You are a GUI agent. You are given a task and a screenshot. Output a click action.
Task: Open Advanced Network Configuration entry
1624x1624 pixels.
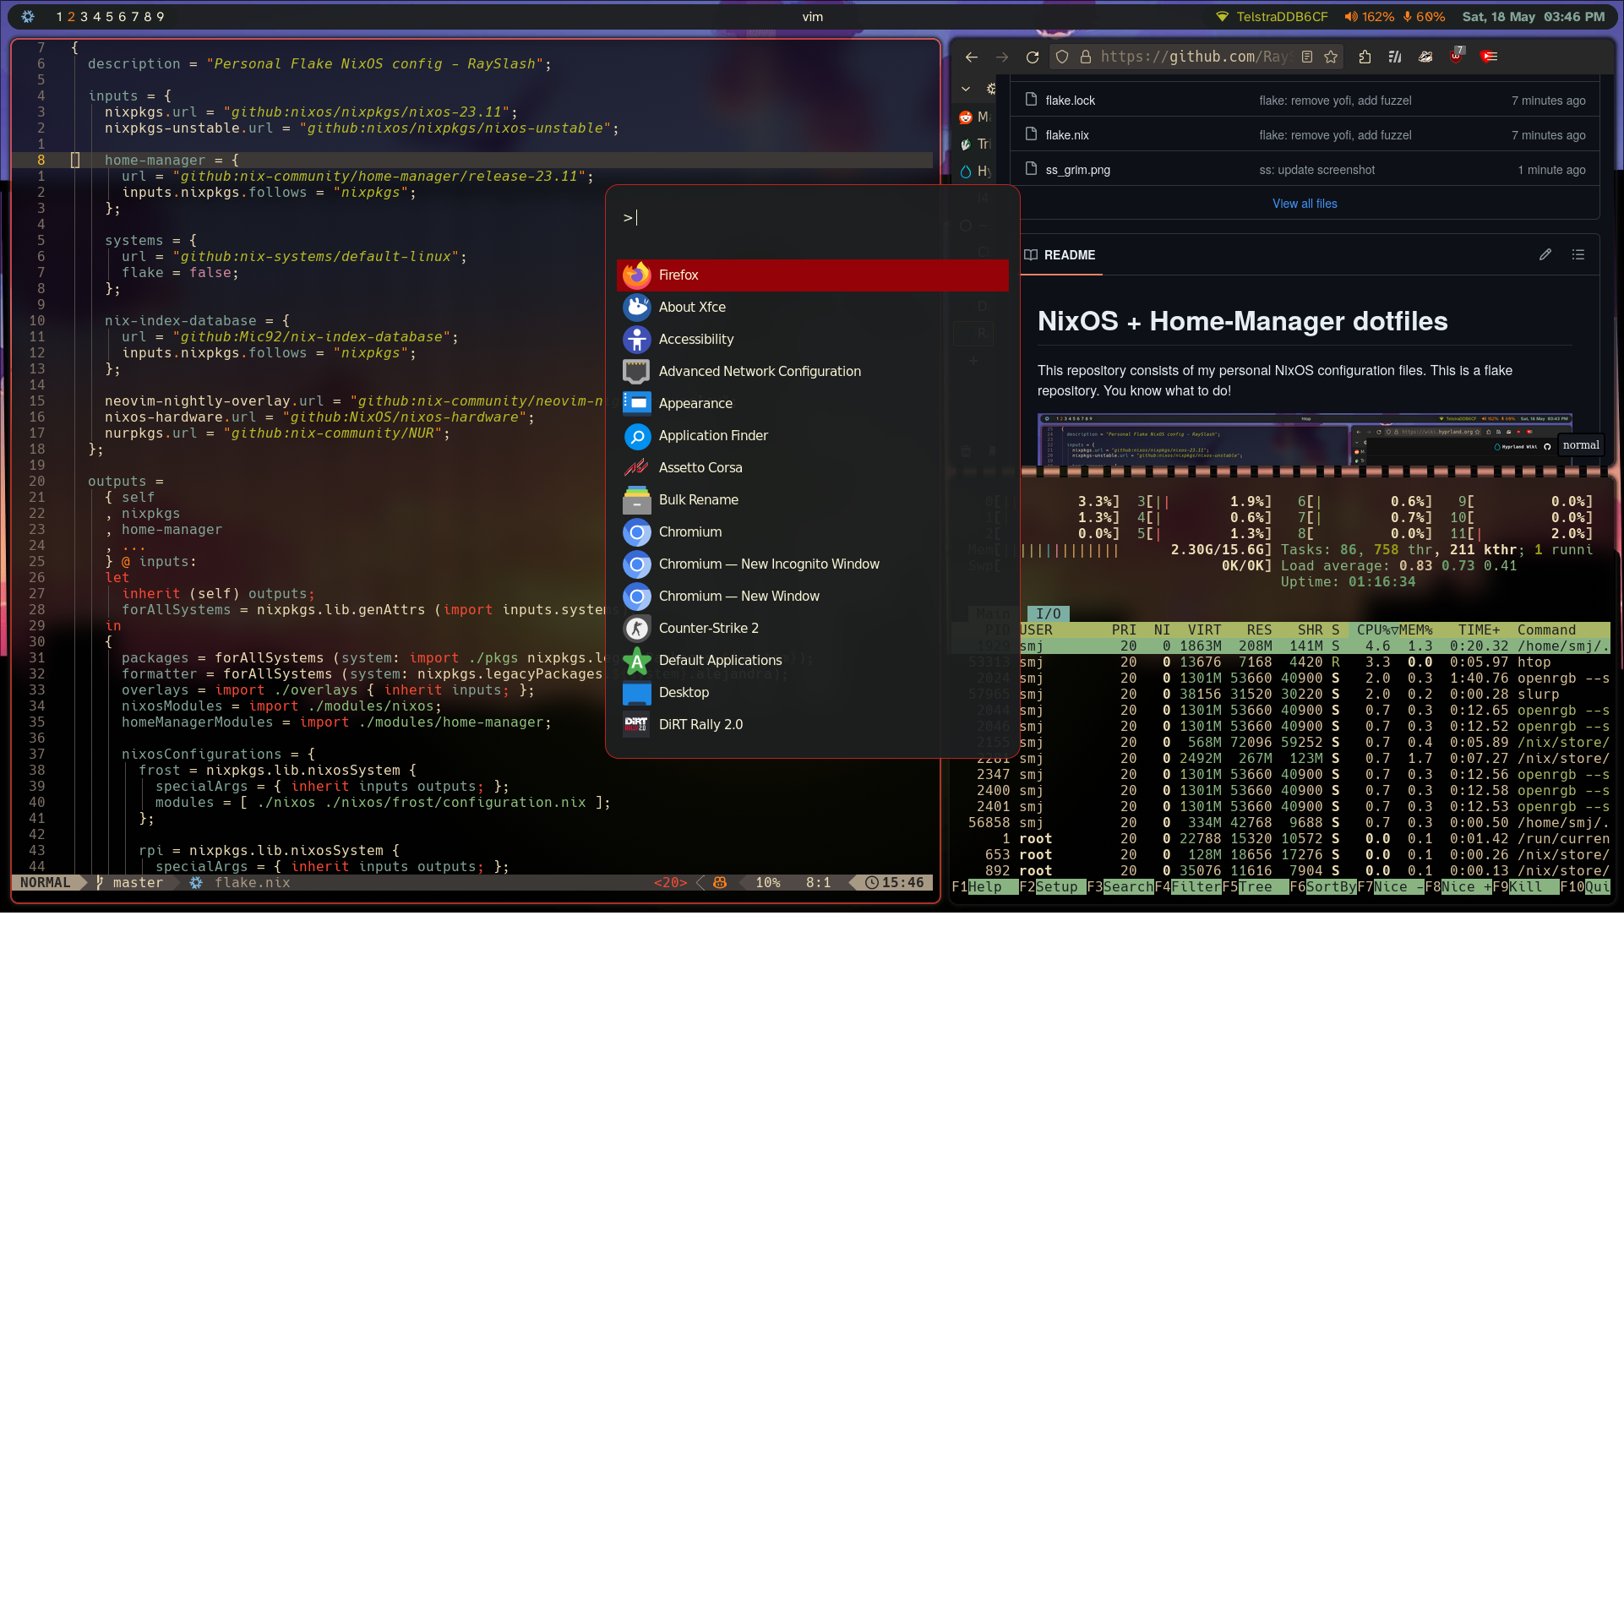coord(812,371)
